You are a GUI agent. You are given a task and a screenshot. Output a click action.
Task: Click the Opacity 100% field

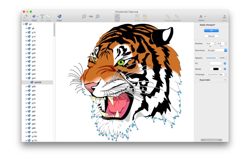(x=221, y=58)
